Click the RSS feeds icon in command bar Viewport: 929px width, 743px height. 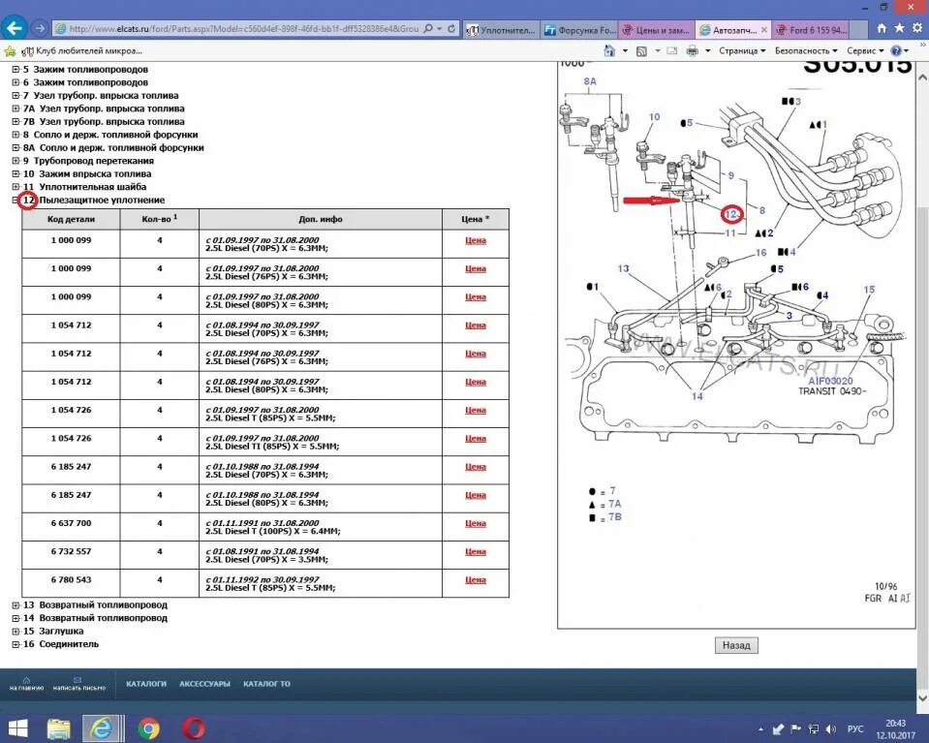pyautogui.click(x=641, y=51)
